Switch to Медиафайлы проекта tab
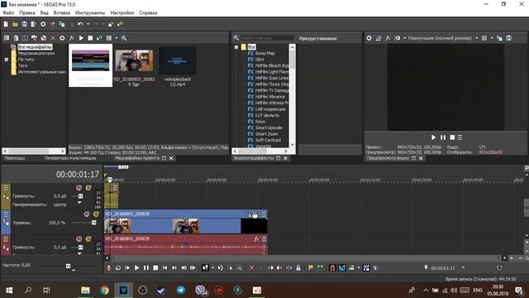This screenshot has height=298, width=529. pyautogui.click(x=136, y=158)
